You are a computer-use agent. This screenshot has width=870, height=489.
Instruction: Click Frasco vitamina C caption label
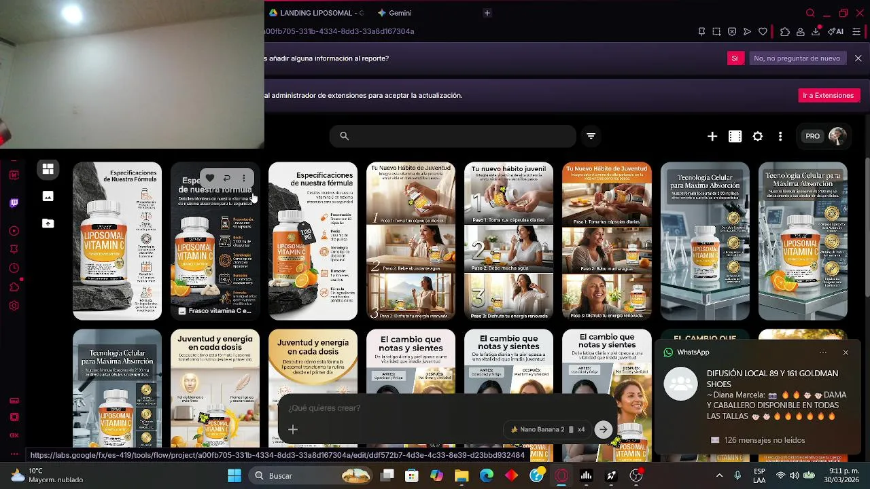coord(220,311)
